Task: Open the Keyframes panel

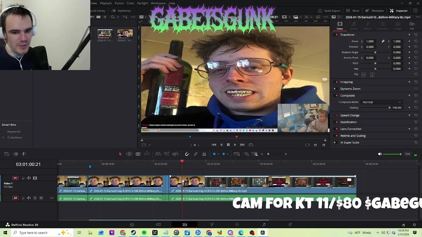Action: coord(121,11)
